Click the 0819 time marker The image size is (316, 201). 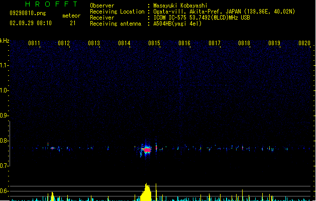274,43
